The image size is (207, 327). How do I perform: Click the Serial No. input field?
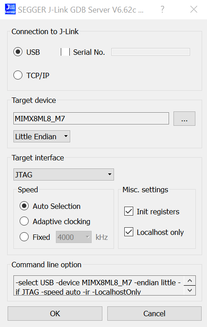[x=151, y=52]
